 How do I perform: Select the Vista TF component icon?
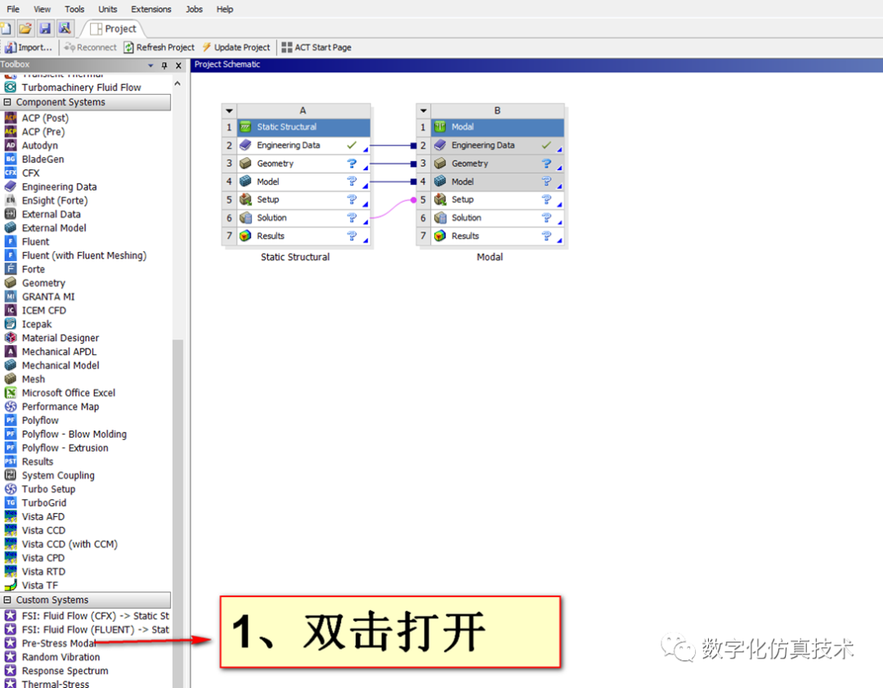[x=10, y=586]
